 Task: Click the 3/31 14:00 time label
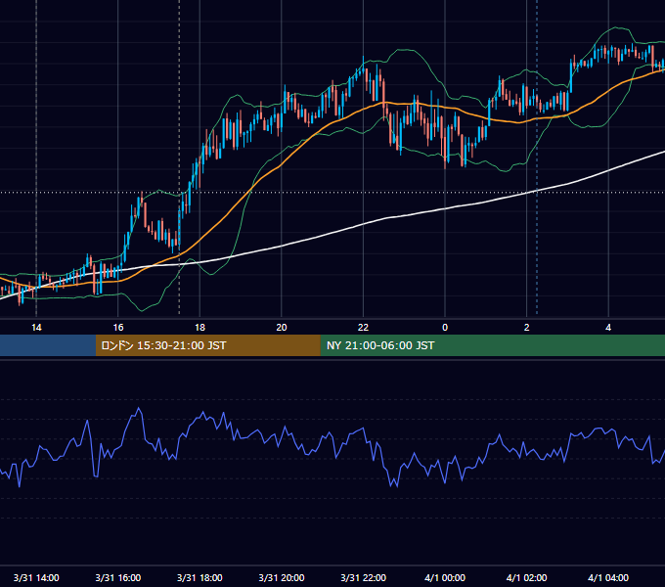click(x=36, y=577)
